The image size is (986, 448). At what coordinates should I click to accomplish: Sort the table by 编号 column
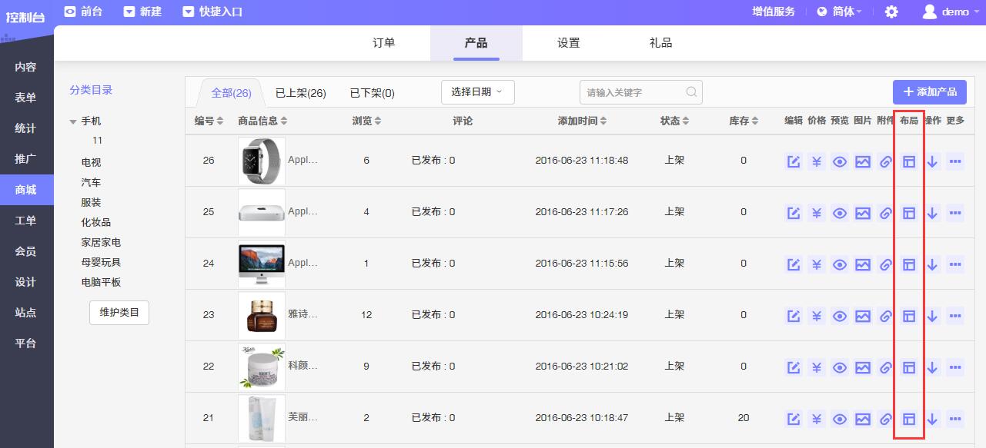click(x=209, y=121)
